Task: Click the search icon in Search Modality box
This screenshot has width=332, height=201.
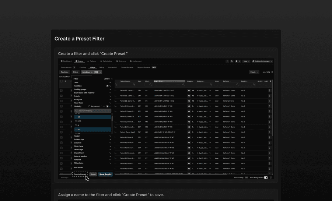Action: [76, 111]
